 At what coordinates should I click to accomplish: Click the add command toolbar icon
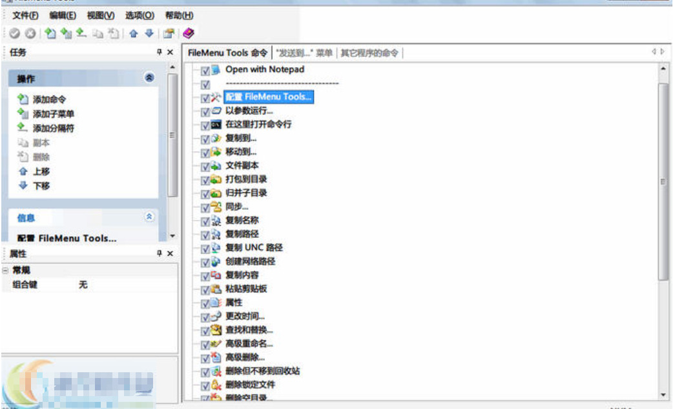coord(50,33)
